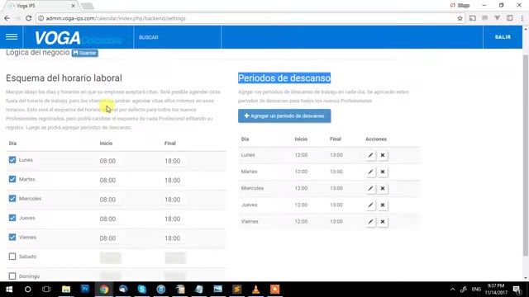Open the hamburger navigation menu
The height and width of the screenshot is (297, 529).
12,36
